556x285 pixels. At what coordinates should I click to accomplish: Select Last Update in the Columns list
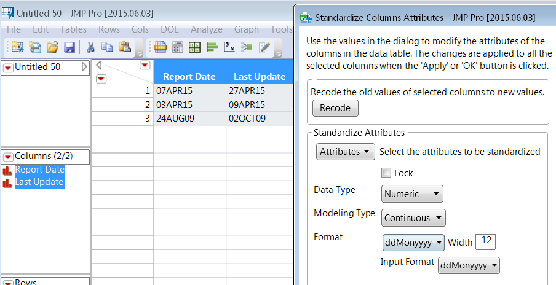[x=39, y=182]
